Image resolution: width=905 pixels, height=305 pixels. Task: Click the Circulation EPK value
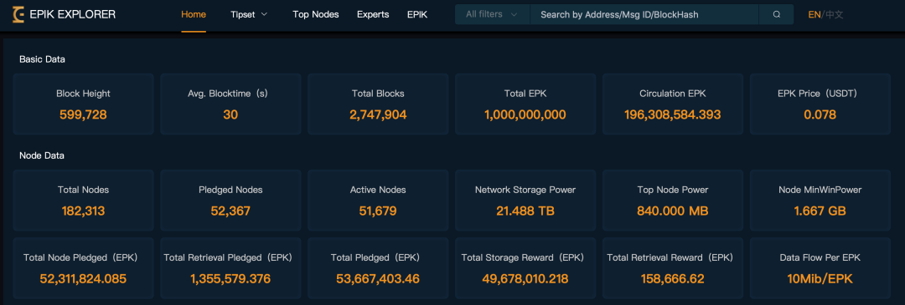(x=672, y=114)
